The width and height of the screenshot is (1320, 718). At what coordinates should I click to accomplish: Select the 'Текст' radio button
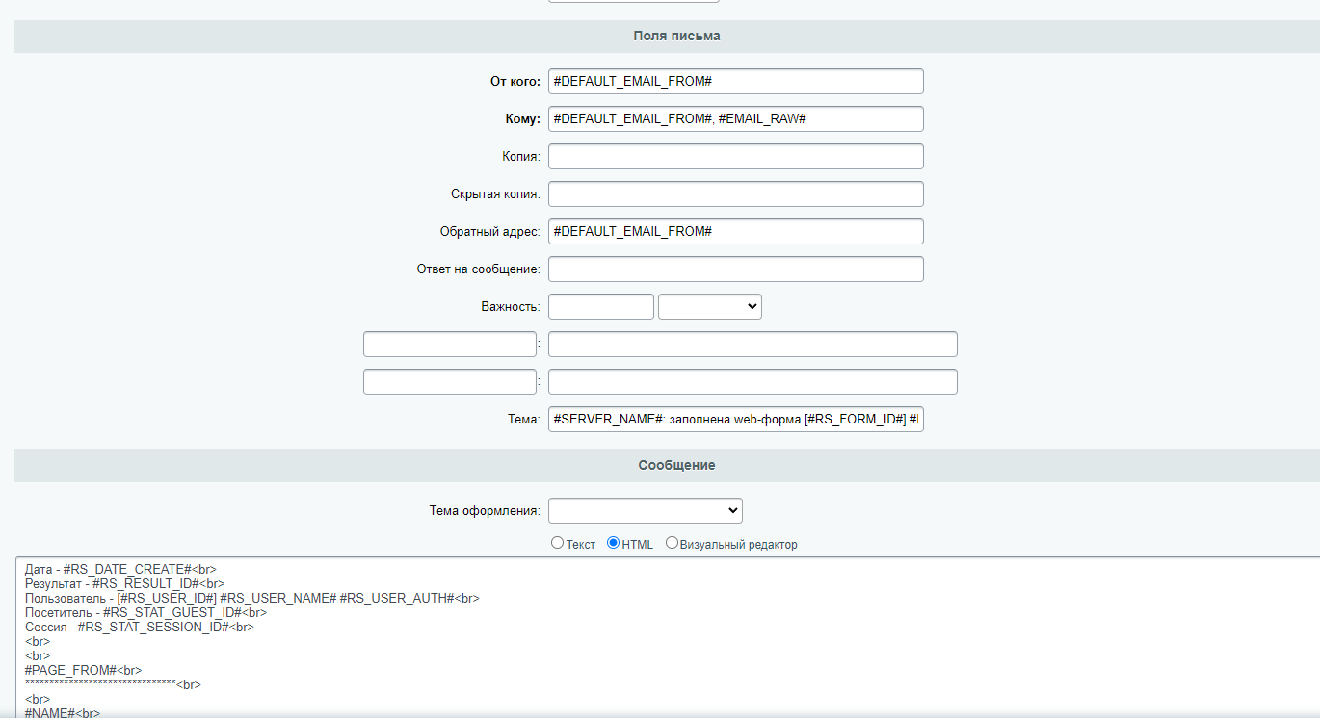click(557, 543)
